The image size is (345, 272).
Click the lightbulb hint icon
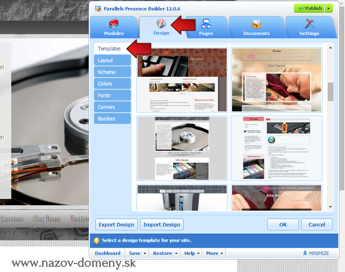tap(96, 241)
